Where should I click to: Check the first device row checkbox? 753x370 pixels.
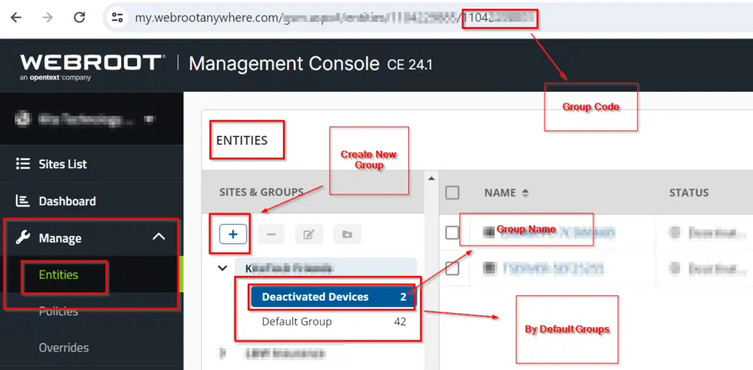pyautogui.click(x=453, y=233)
